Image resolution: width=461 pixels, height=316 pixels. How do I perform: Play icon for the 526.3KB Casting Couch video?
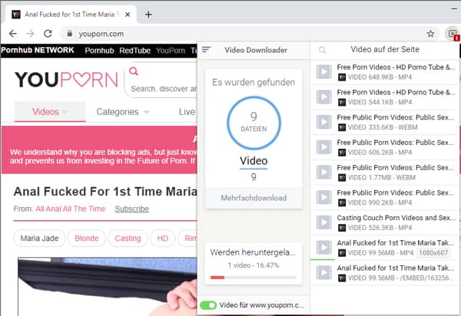[x=324, y=222]
